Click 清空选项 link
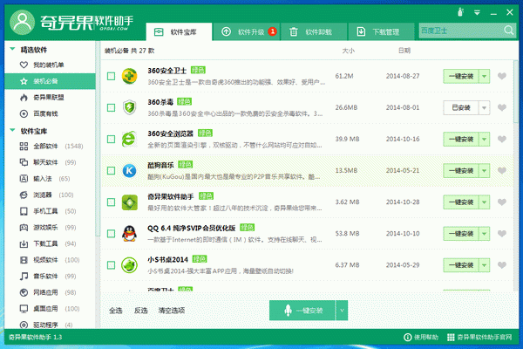The height and width of the screenshot is (349, 523). (x=172, y=311)
